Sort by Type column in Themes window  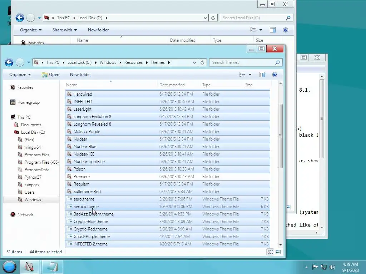click(x=221, y=85)
